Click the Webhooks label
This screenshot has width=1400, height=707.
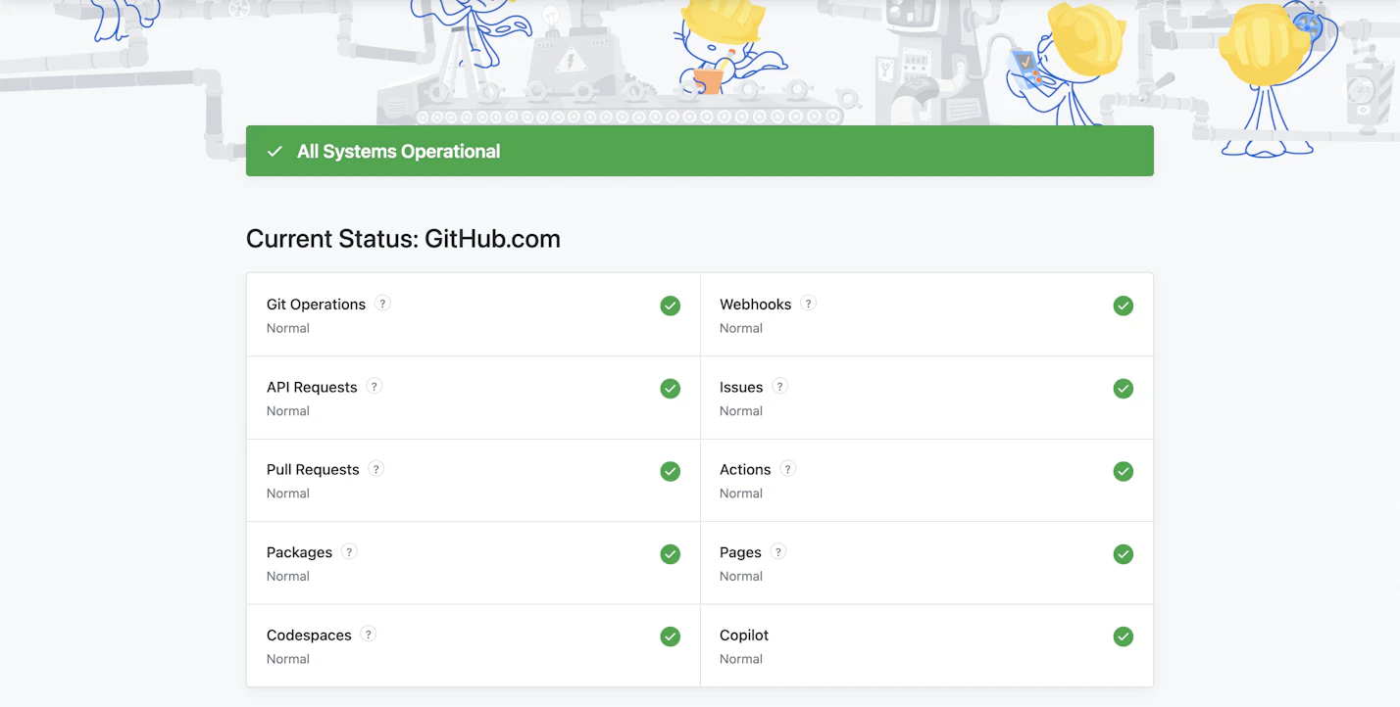coord(755,305)
